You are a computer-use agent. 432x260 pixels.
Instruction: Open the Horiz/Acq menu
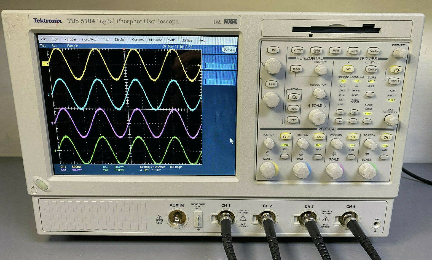(89, 39)
